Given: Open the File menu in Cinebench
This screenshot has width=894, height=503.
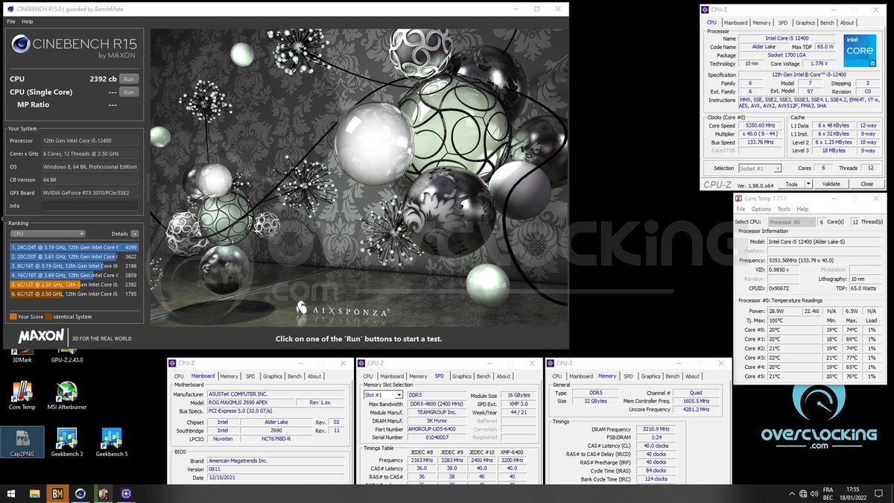Looking at the screenshot, I should (x=11, y=22).
